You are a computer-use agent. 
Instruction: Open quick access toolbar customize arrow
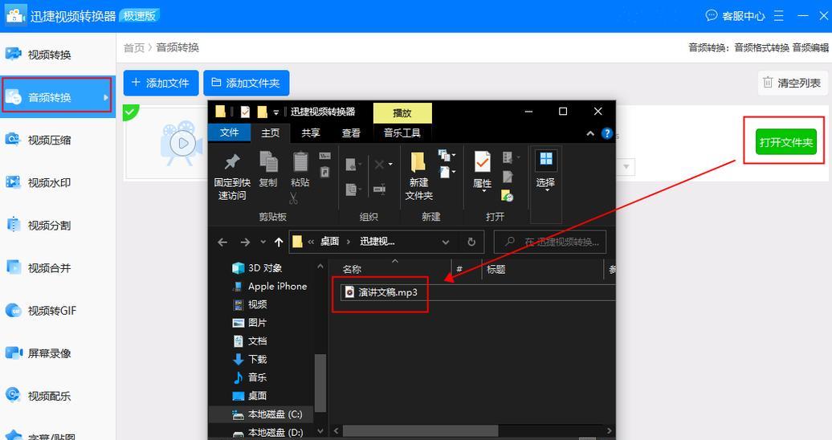[x=276, y=112]
